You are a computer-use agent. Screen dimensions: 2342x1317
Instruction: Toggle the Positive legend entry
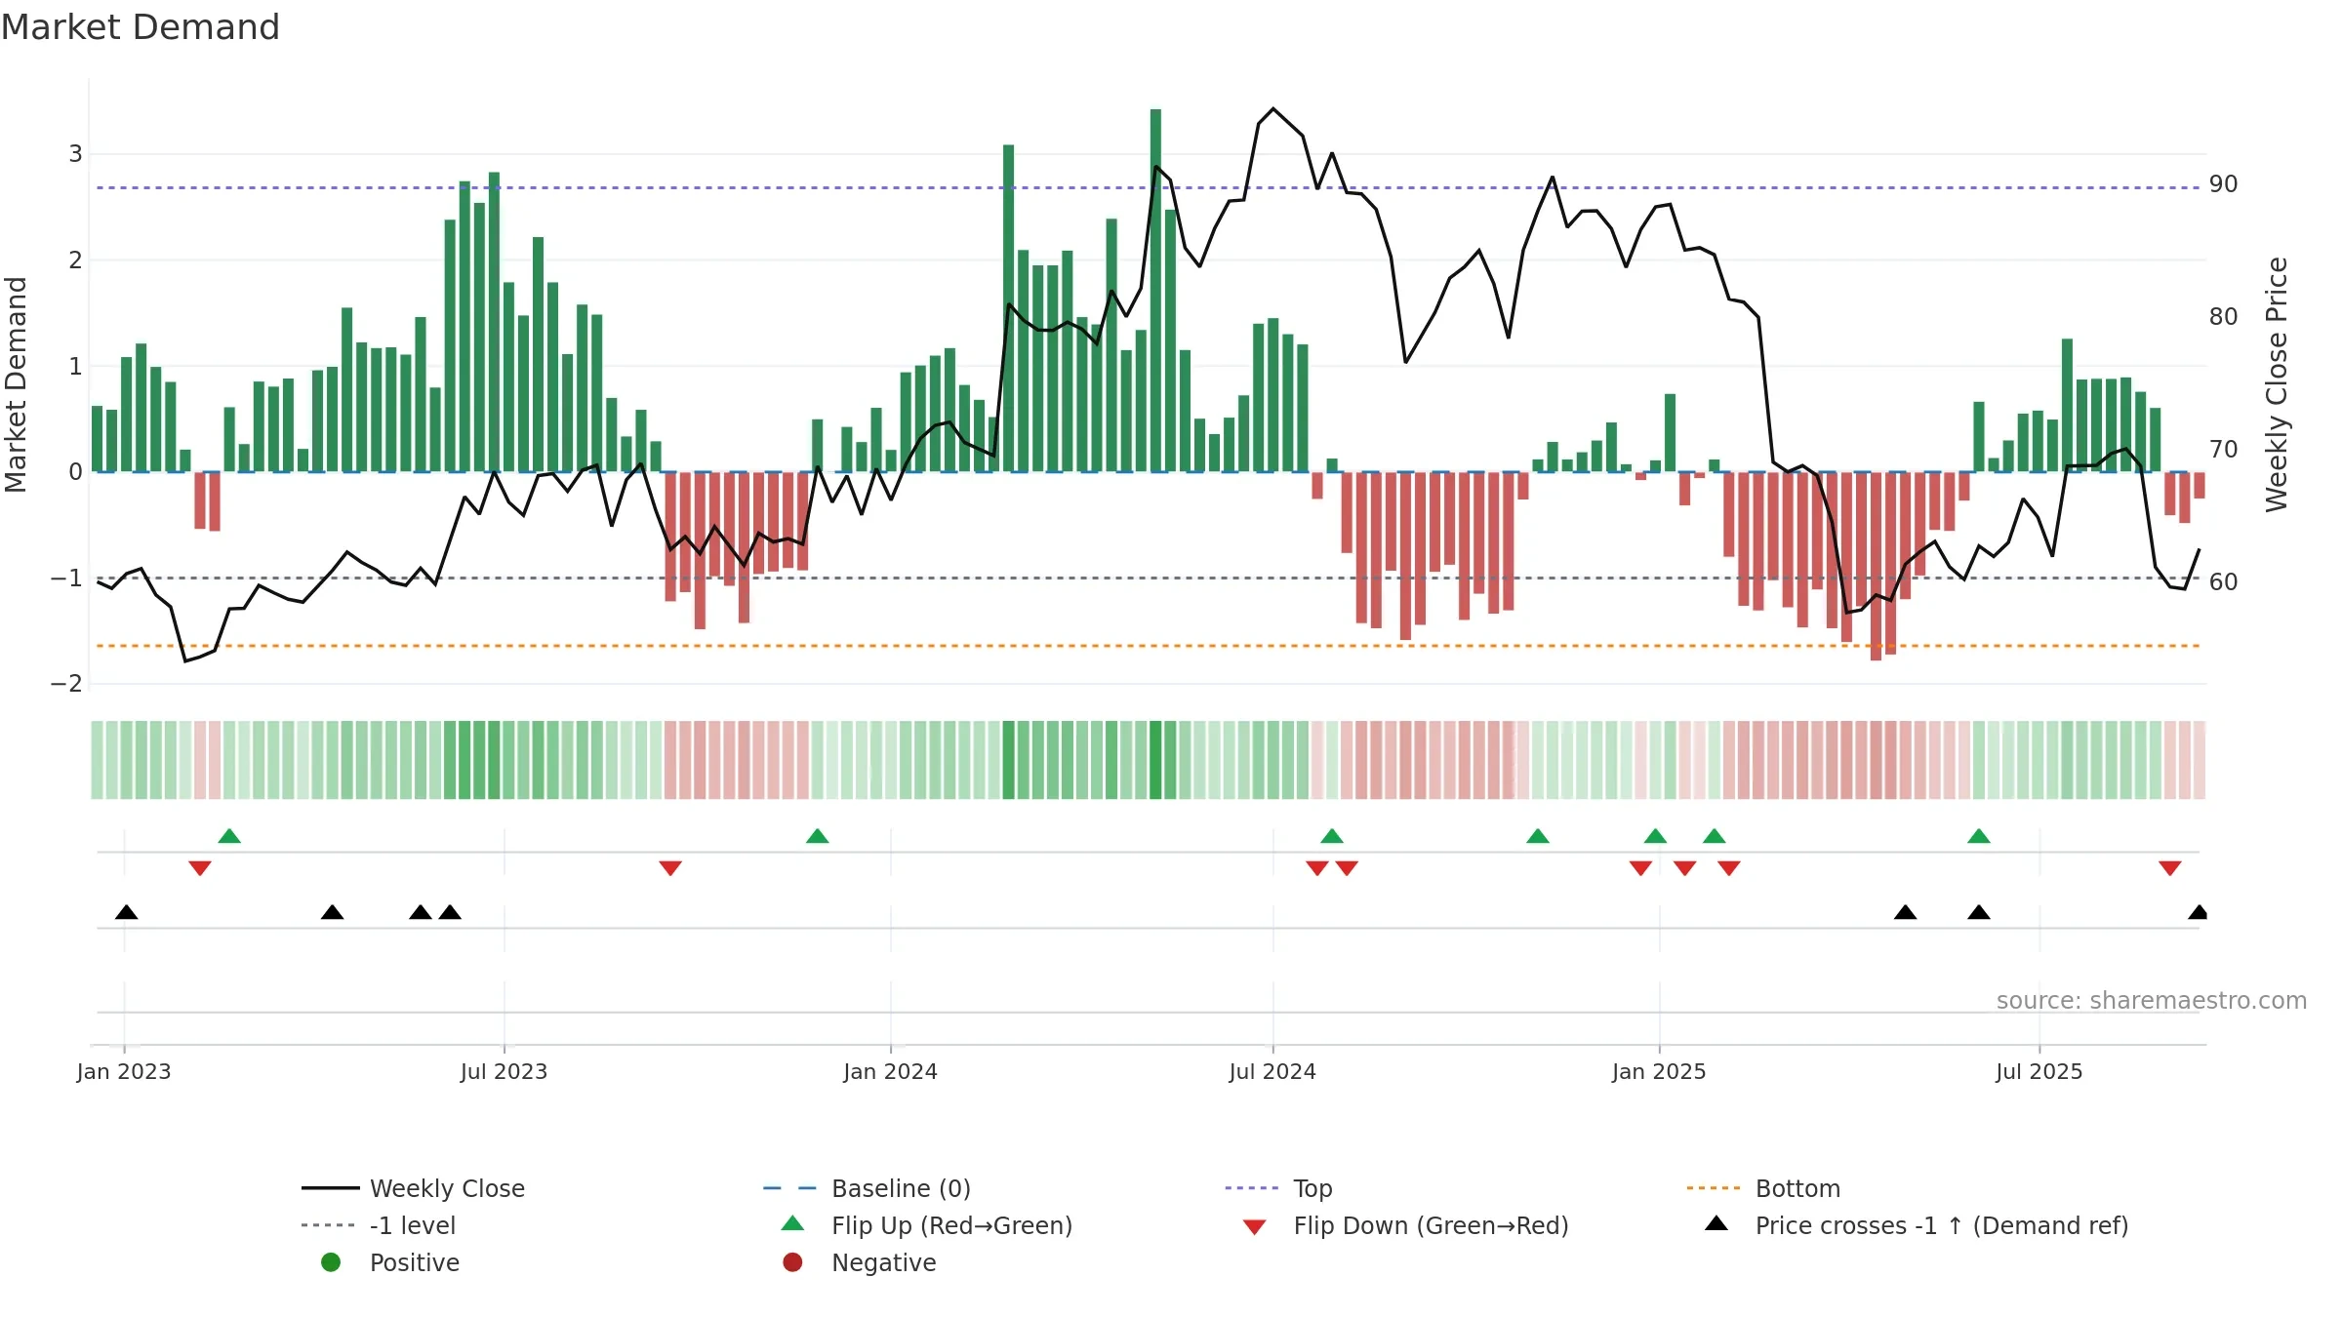[390, 1262]
